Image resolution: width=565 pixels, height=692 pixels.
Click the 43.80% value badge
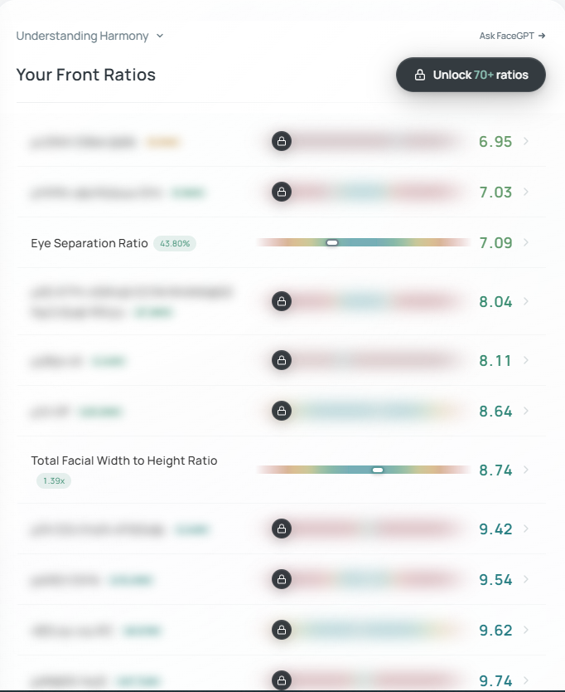tap(175, 244)
